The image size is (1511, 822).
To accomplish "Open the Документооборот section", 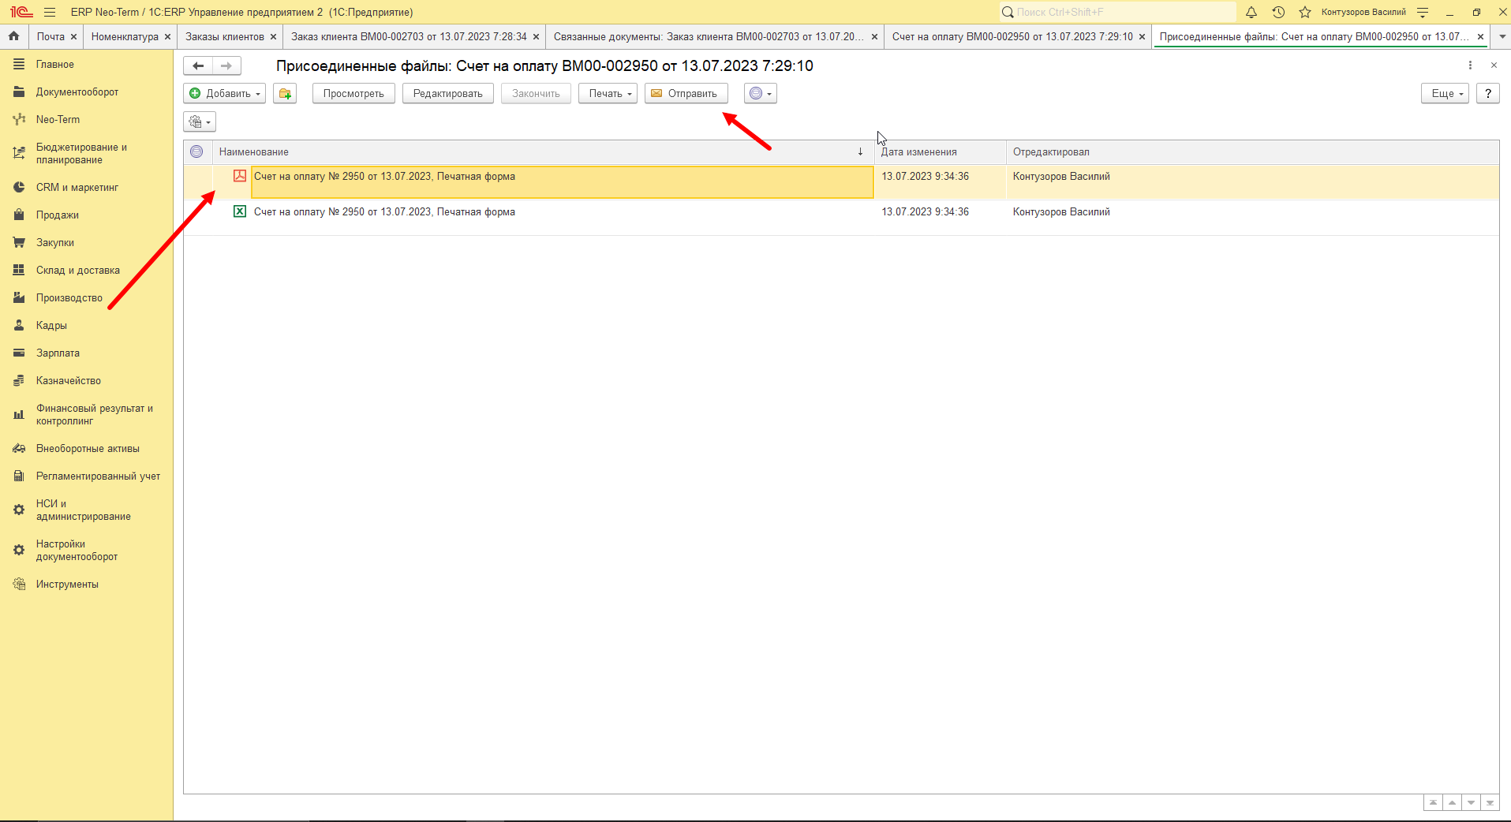I will point(77,92).
